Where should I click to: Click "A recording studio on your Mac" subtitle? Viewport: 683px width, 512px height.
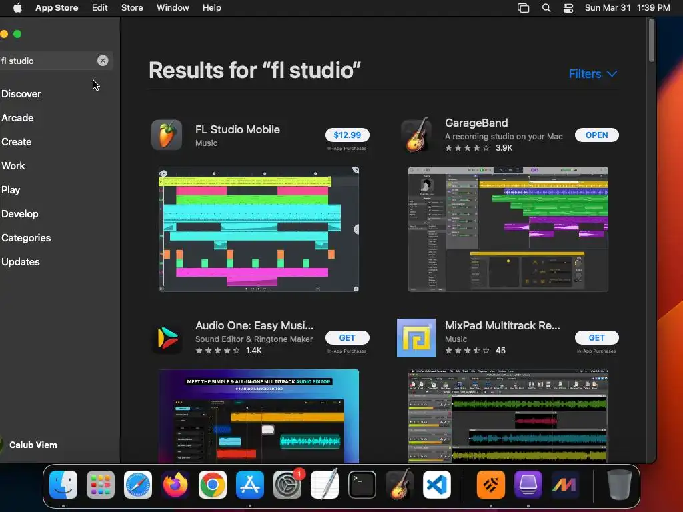504,137
